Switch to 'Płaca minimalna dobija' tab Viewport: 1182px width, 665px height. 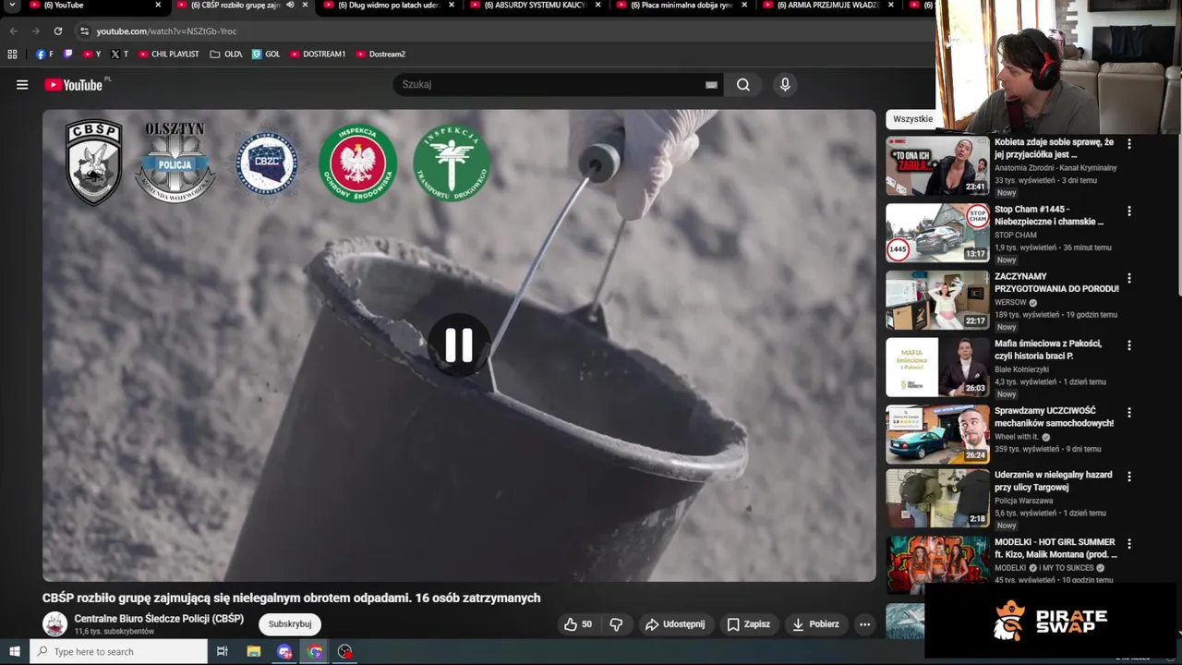click(681, 6)
